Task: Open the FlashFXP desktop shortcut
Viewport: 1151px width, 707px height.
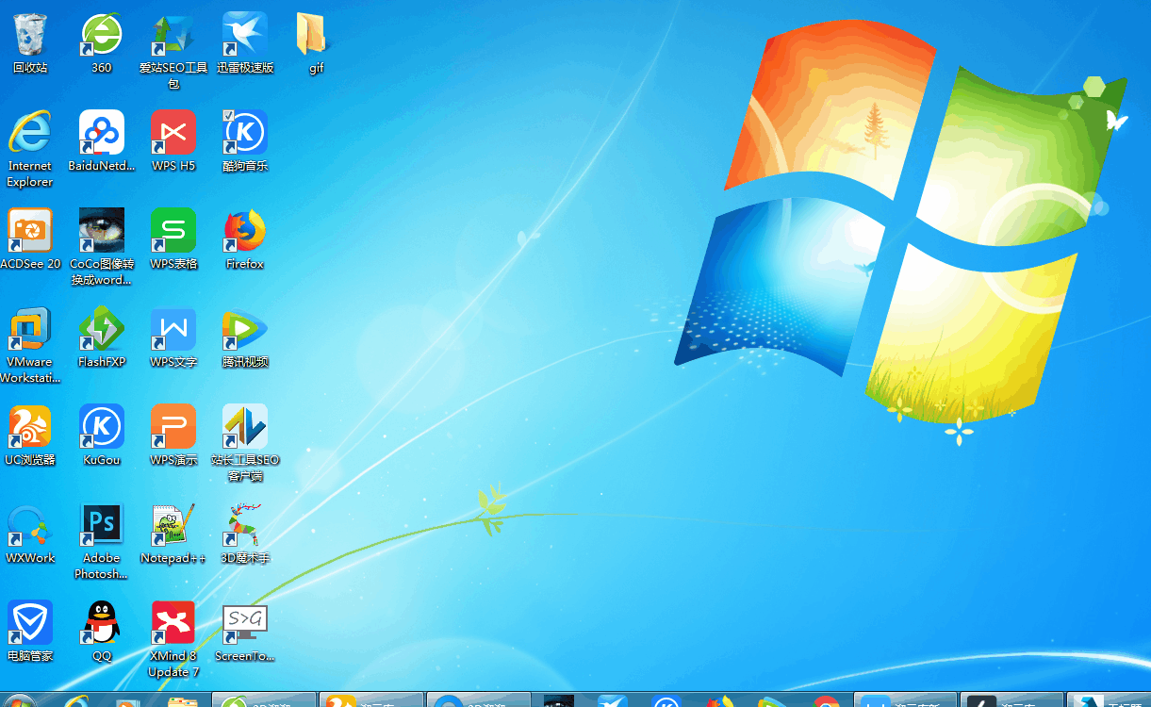Action: (x=101, y=330)
